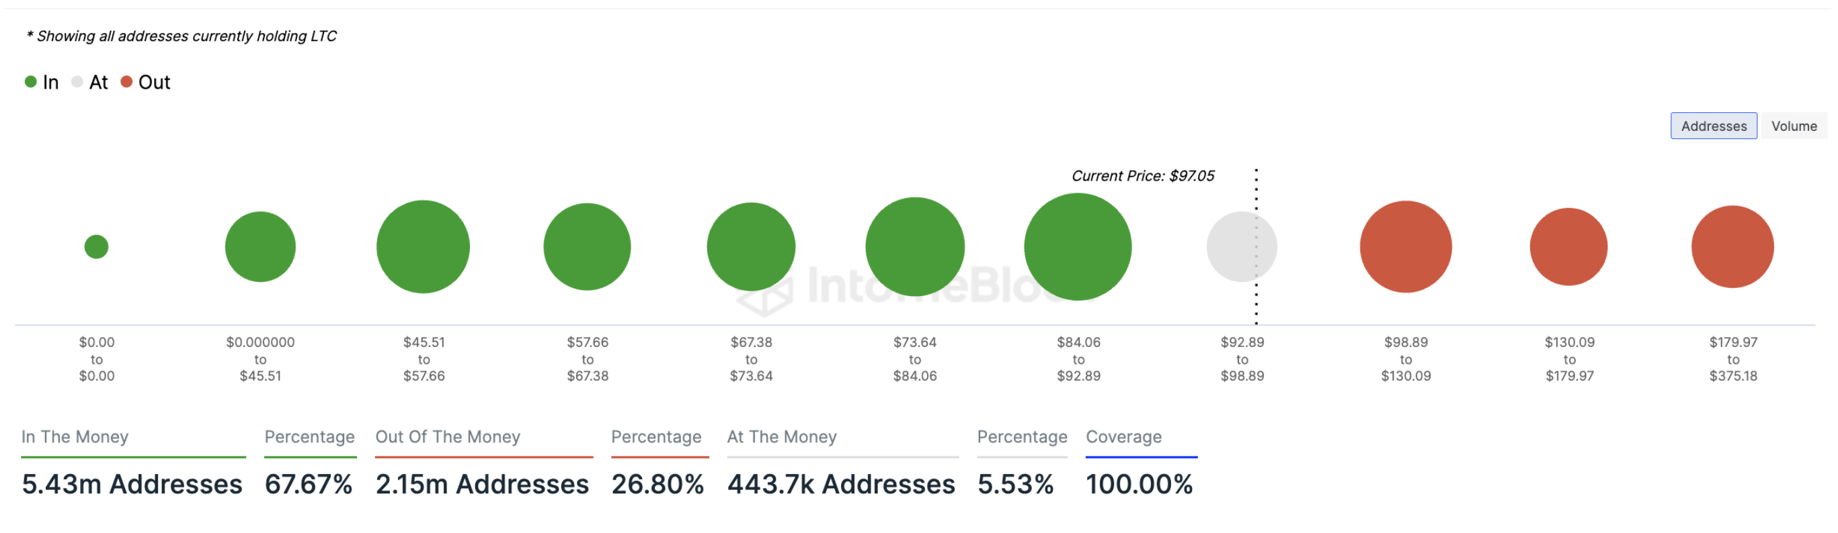This screenshot has height=533, width=1838.
Task: Switch to the Volume view
Action: click(x=1793, y=126)
